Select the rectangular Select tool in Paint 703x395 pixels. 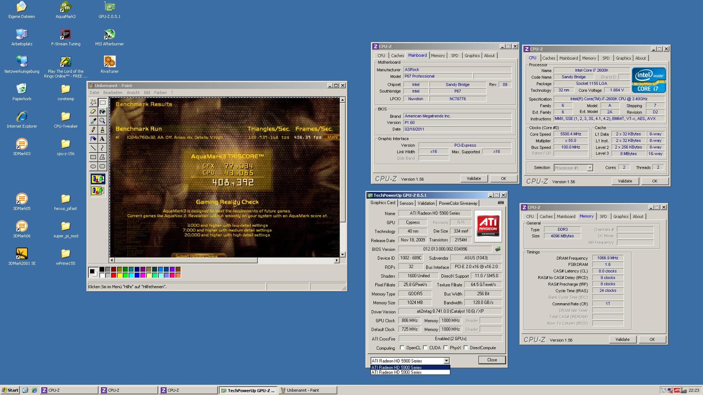(x=102, y=102)
